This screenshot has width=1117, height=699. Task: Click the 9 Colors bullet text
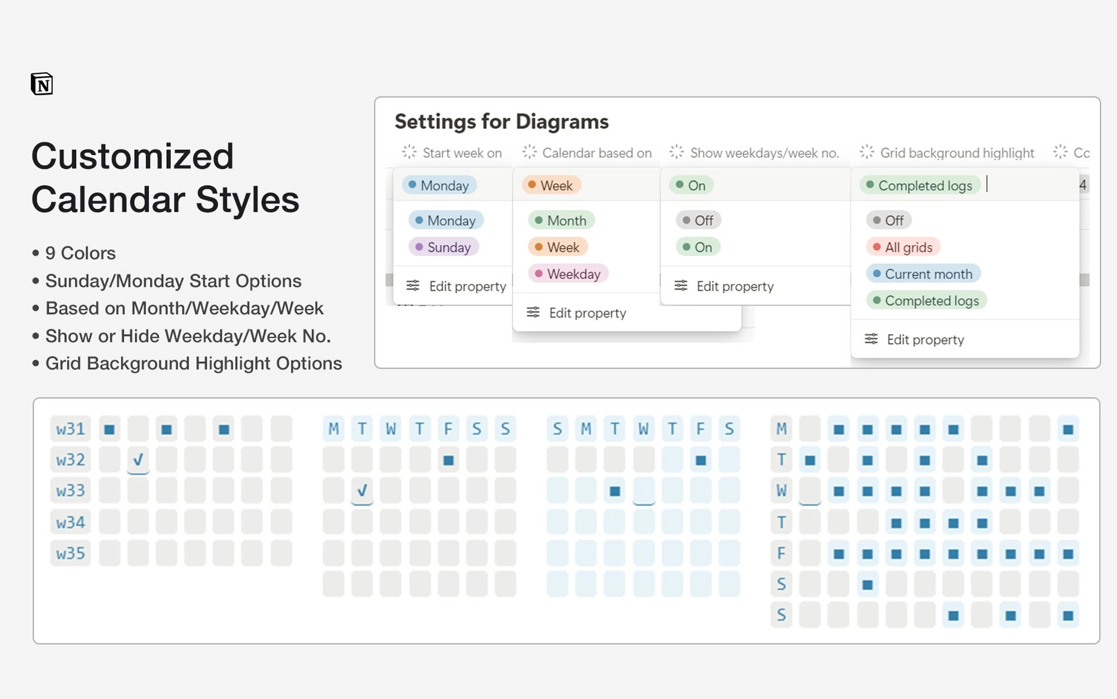[80, 253]
